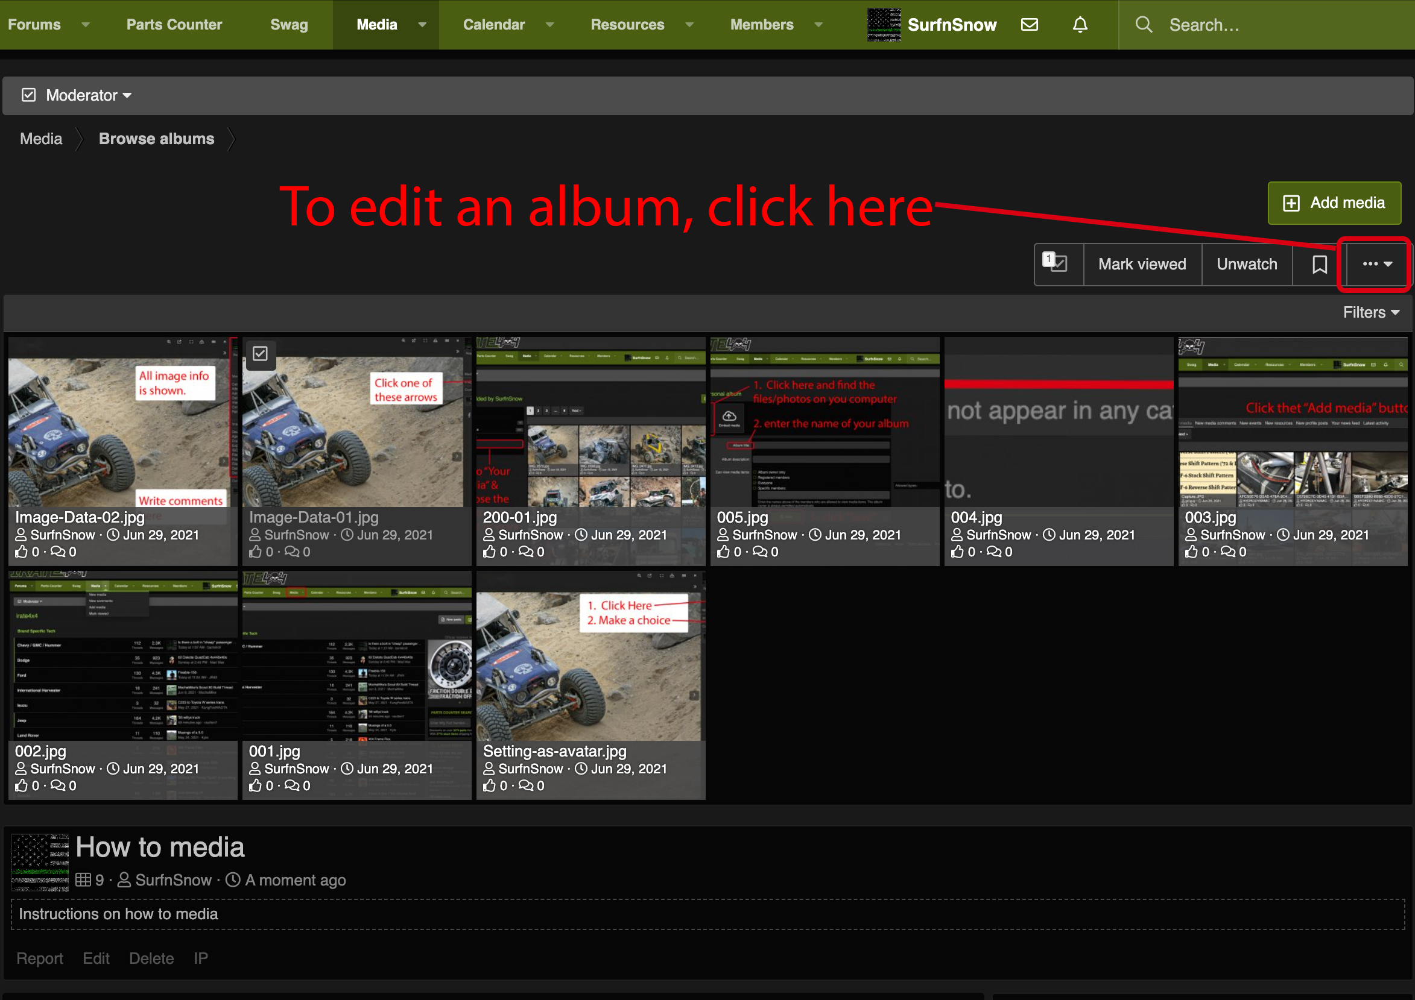Click like icon on 005.jpg
This screenshot has height=1000, width=1415.
point(724,552)
